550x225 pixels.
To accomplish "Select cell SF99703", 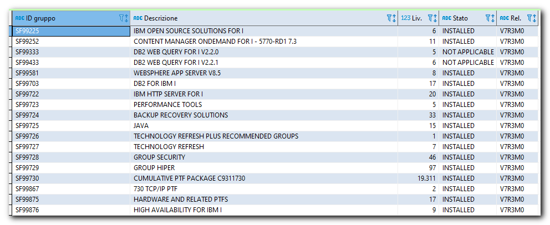I will click(71, 84).
